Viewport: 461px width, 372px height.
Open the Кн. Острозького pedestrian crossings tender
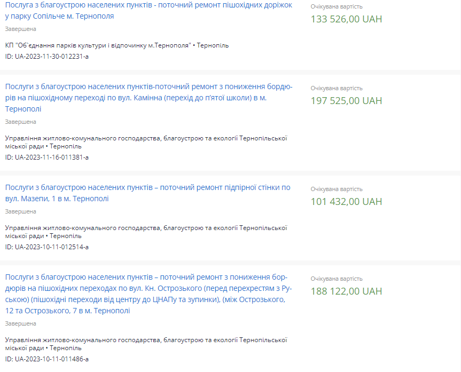click(146, 294)
